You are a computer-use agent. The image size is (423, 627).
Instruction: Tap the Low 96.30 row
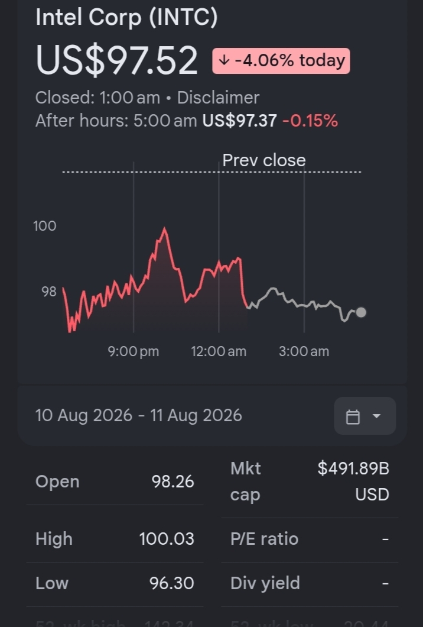[x=115, y=583]
